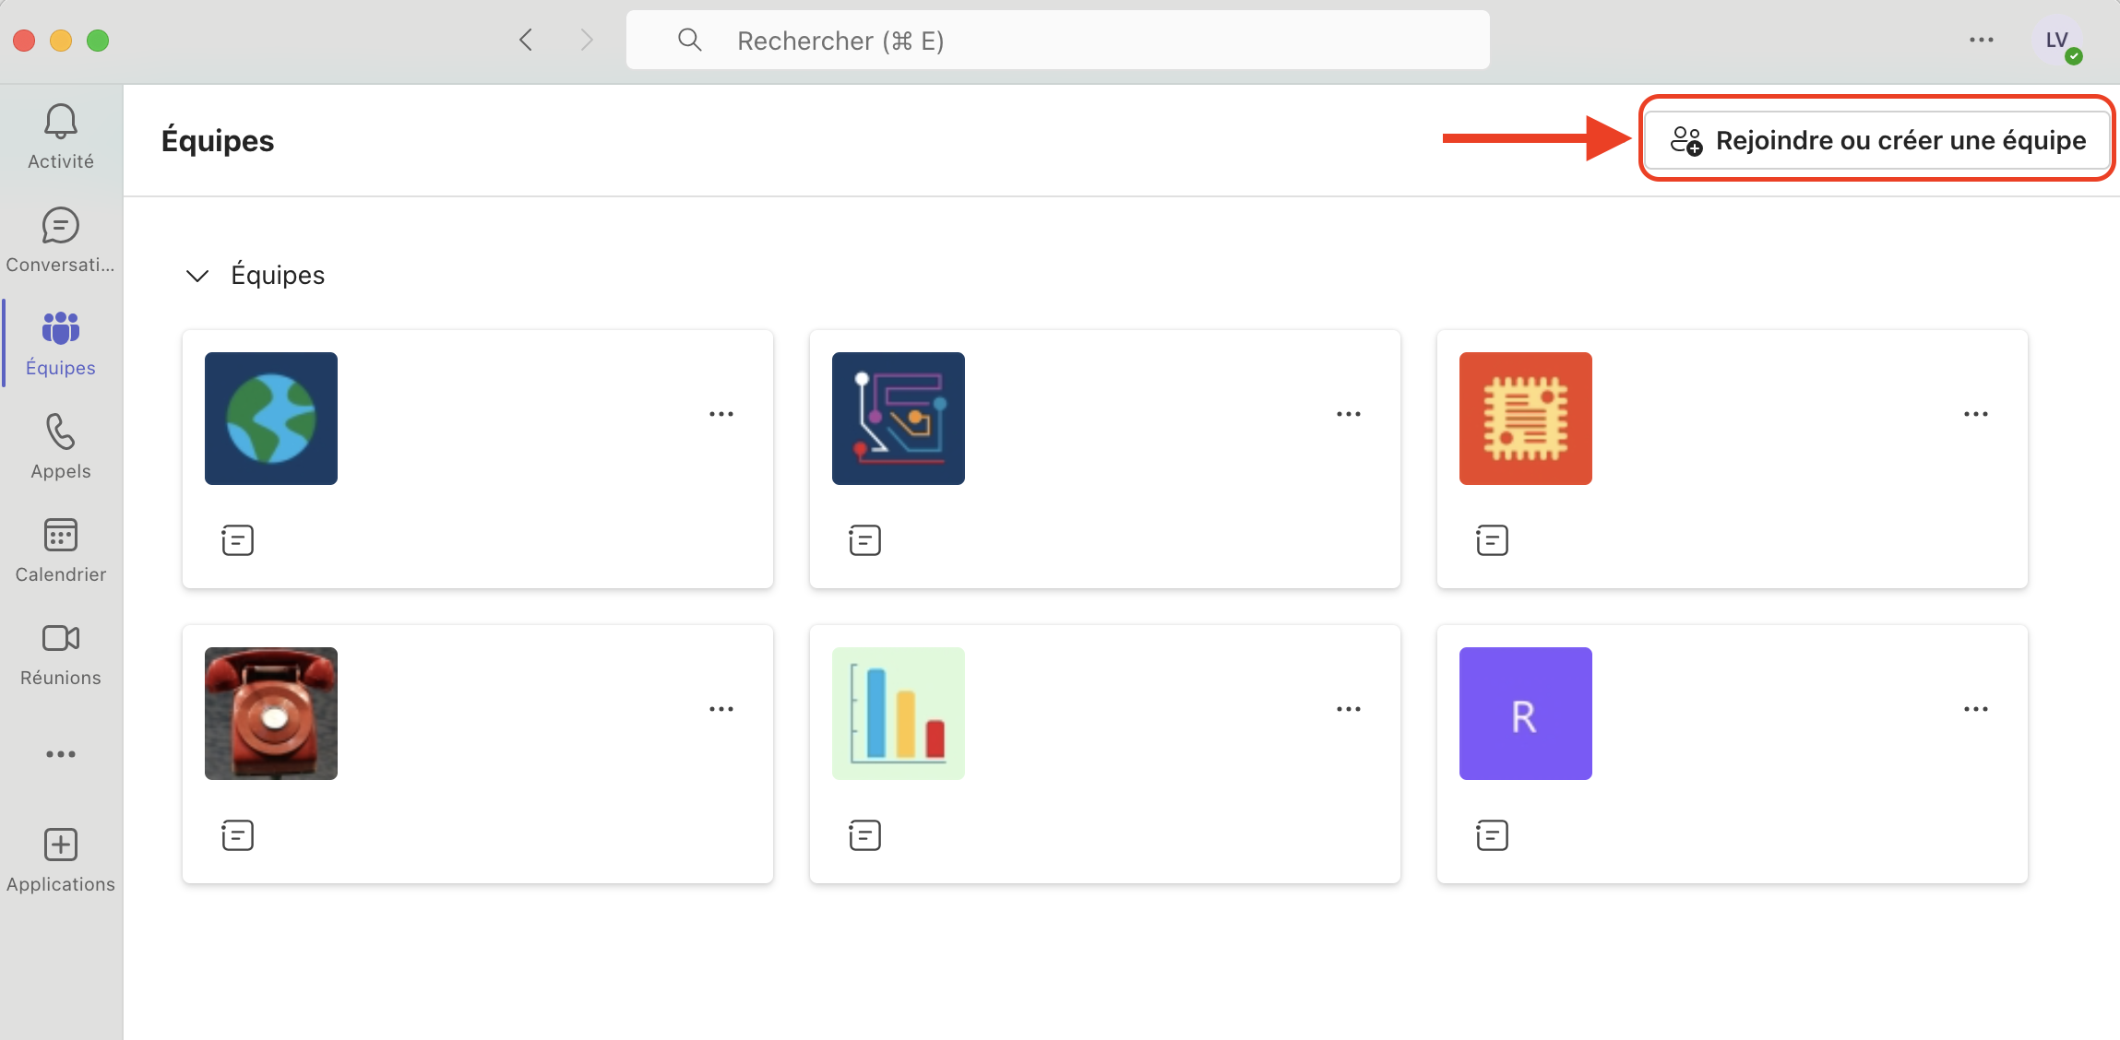Open more options for red telephone team

721,709
